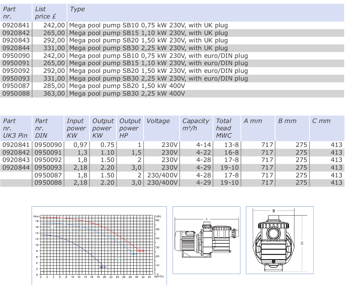The image size is (347, 285).
Task: Click the 'Voltage' column header
Action: click(162, 128)
